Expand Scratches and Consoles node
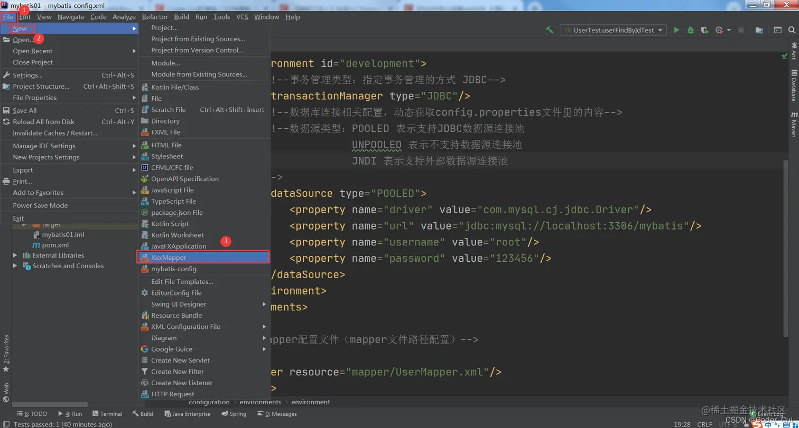 click(15, 265)
